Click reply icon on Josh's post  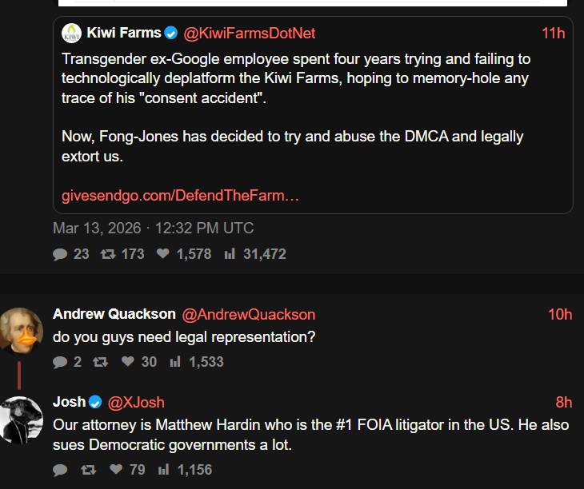(x=60, y=470)
